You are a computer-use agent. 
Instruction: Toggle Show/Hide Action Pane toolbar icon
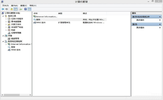pos(29,9)
